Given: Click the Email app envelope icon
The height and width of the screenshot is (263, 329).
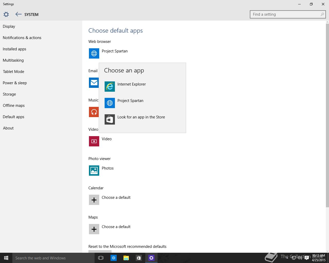Looking at the screenshot, I should pos(94,83).
